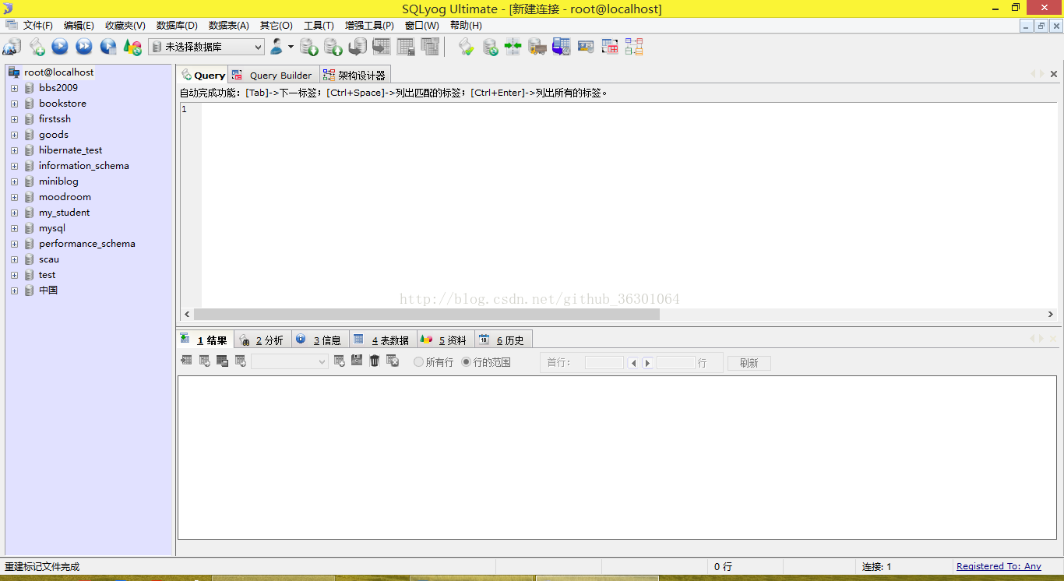Click the insert new row icon in results

(339, 361)
